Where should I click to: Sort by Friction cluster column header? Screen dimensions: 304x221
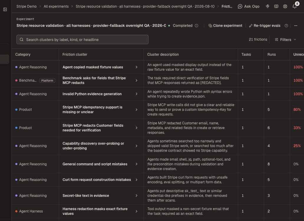pyautogui.click(x=75, y=55)
